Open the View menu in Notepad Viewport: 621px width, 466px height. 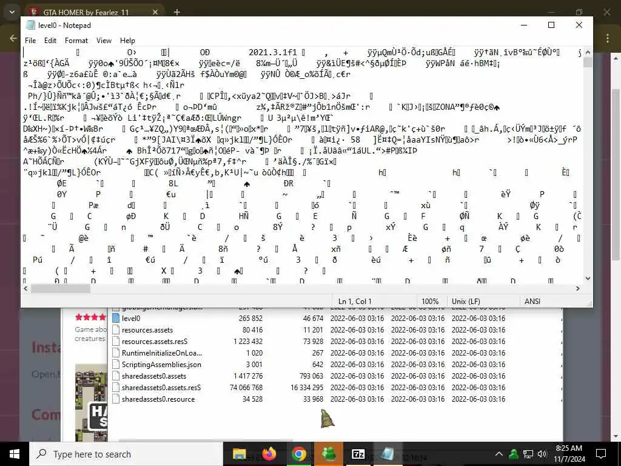coord(104,41)
